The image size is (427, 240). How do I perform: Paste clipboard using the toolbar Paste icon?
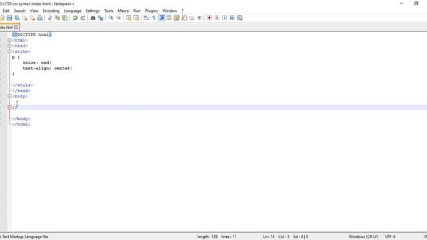65,18
